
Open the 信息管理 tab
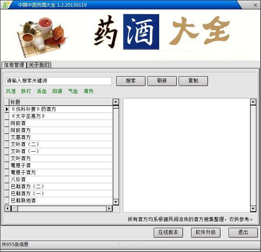click(14, 65)
